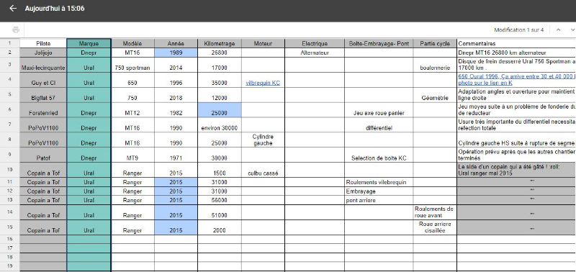Click the 'MT9' model cell
The image size is (576, 272).
click(x=132, y=155)
